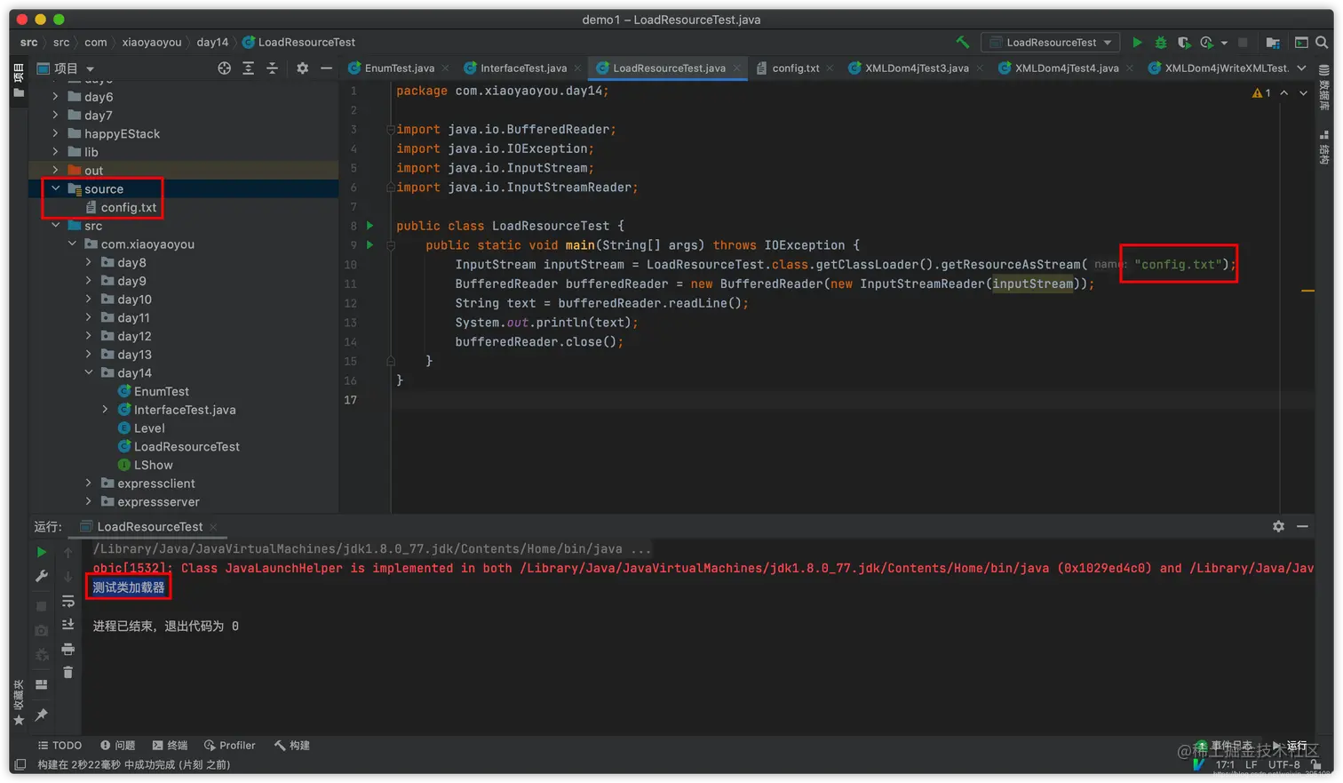Run with coverage shield icon
This screenshot has width=1343, height=783.
tap(1183, 43)
